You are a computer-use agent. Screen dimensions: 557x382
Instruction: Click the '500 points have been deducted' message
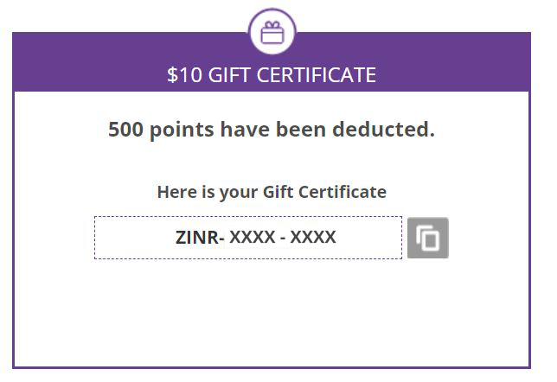click(x=272, y=129)
